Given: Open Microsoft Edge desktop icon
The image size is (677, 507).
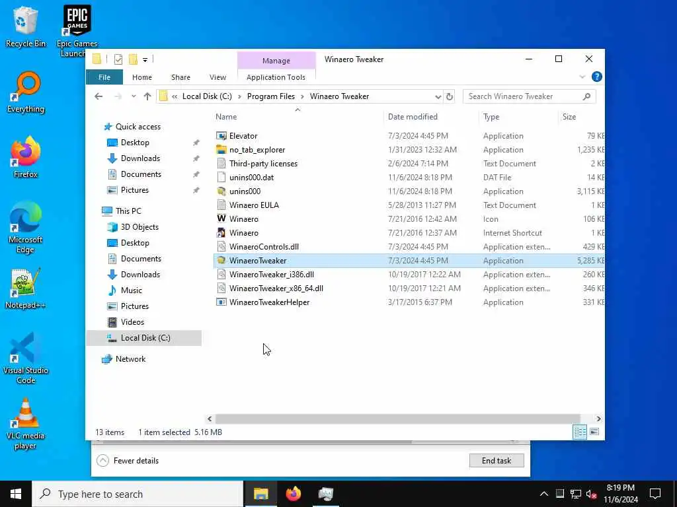Looking at the screenshot, I should [x=25, y=228].
